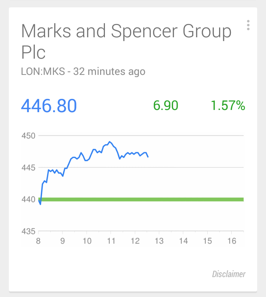Click the 10 hour mark on x-axis
This screenshot has width=266, height=297.
click(x=87, y=241)
